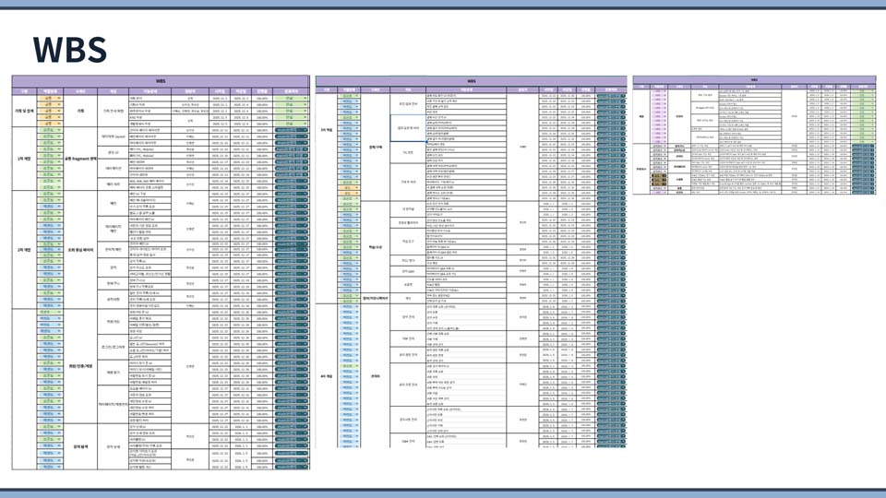This screenshot has width=886, height=498.
Task: Select the middle WBS table's purple header bar
Action: coord(471,81)
